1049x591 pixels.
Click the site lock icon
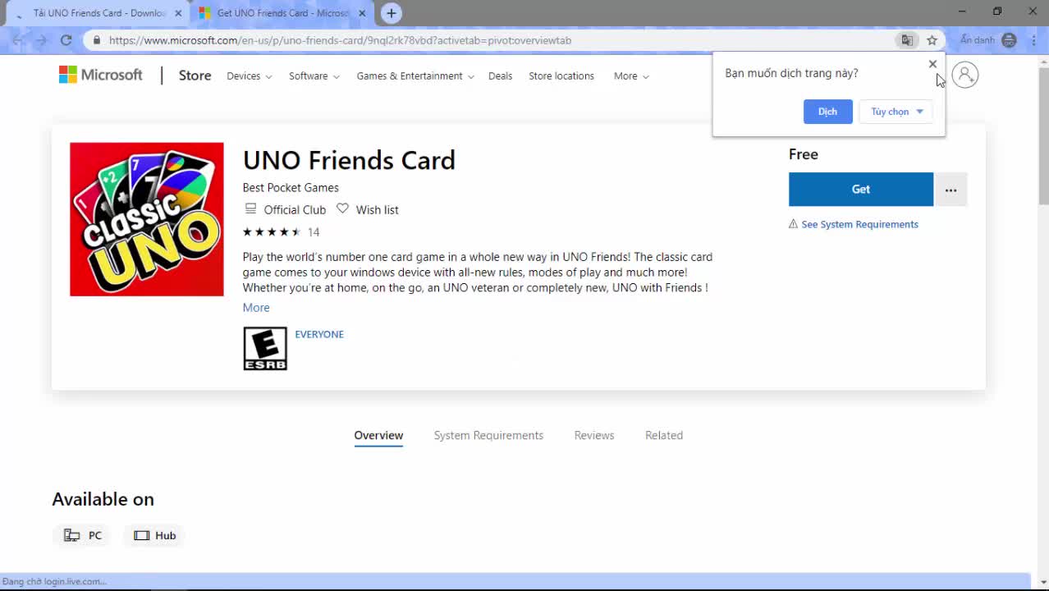point(97,40)
